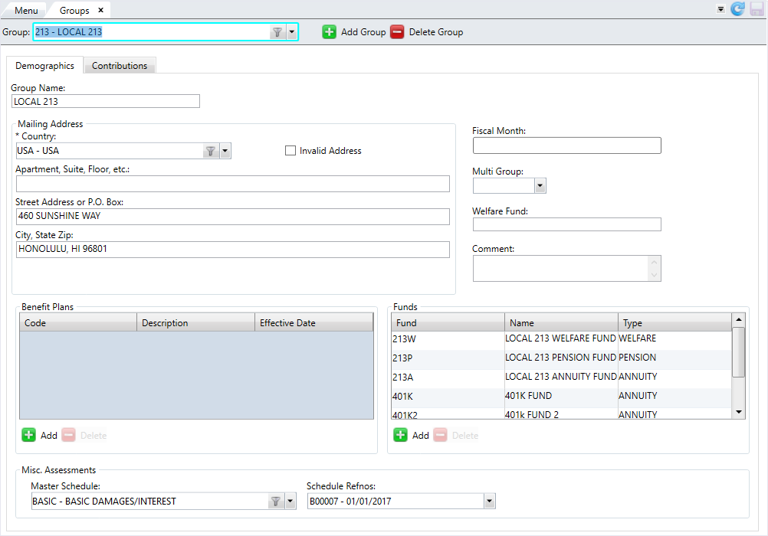The image size is (768, 536).
Task: Click the Comment box scroll up arrow
Action: (x=655, y=262)
